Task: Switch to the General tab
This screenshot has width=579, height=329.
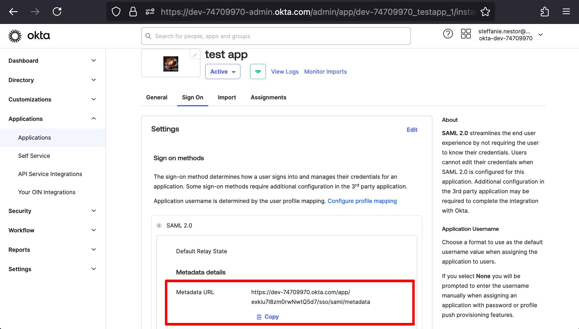Action: (157, 97)
